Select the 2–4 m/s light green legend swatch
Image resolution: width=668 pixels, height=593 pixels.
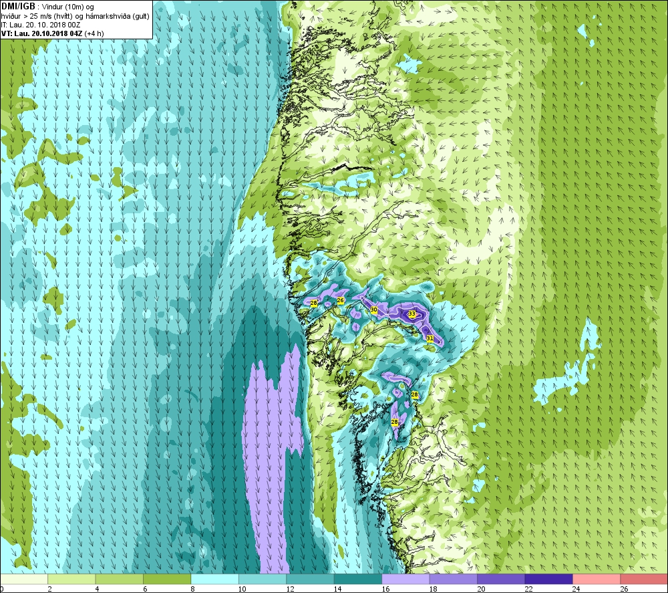click(x=71, y=578)
